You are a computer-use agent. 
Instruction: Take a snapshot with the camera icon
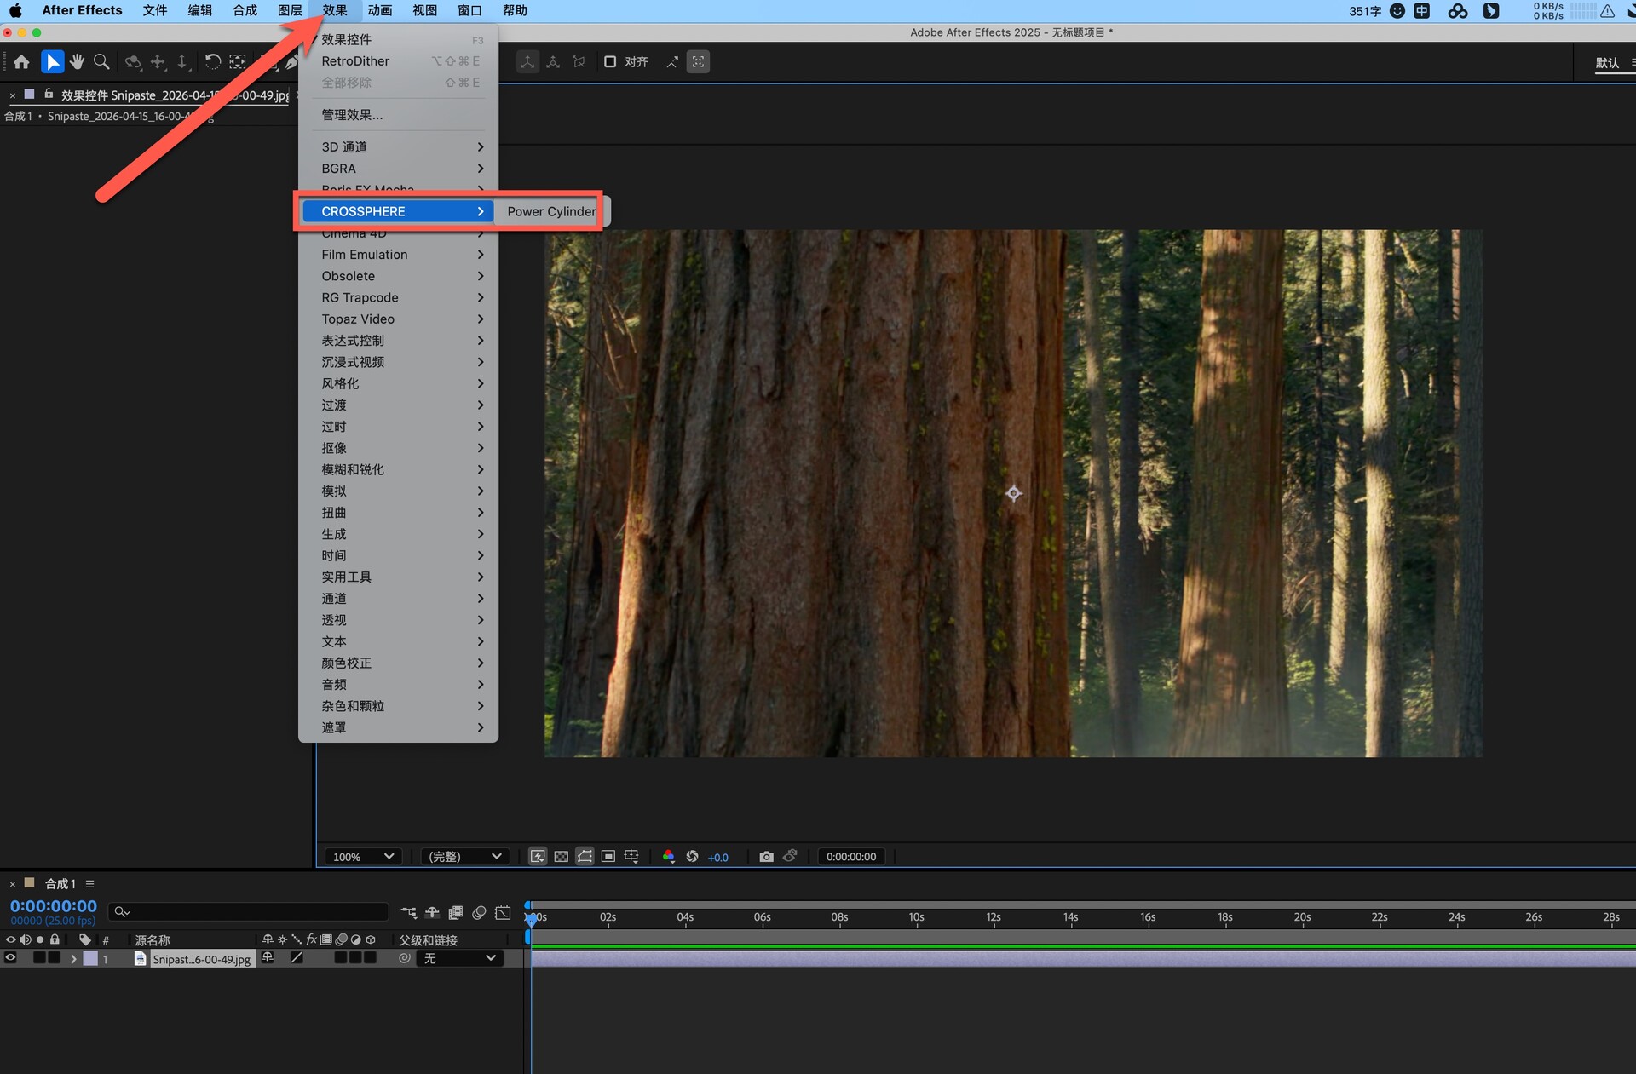pos(766,856)
